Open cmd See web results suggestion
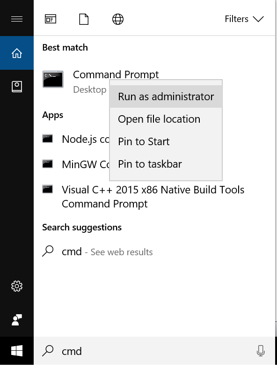Image resolution: width=277 pixels, height=369 pixels. pyautogui.click(x=97, y=252)
